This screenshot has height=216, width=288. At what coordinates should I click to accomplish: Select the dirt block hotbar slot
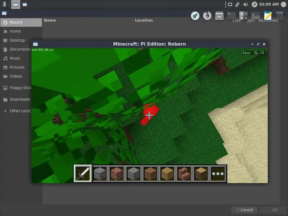point(151,174)
